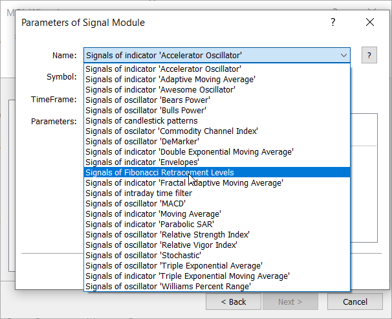Pick the 'Commodity Channel Index' signal
392x319 pixels.
coord(171,131)
